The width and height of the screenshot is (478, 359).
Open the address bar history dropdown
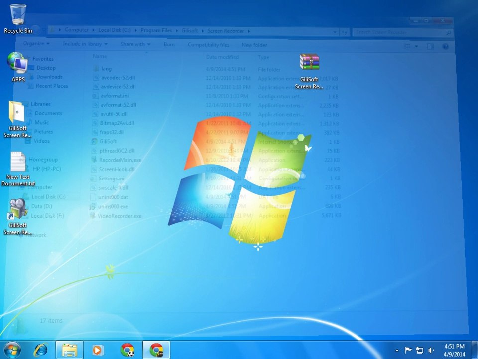(335, 32)
